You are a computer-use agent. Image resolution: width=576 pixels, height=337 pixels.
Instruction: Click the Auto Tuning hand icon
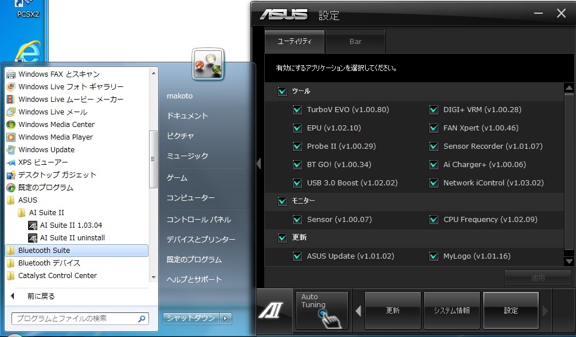(x=329, y=316)
